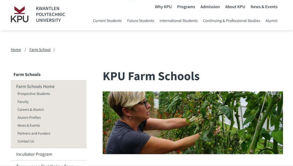The width and height of the screenshot is (293, 166).
Task: Visit the Current Students page
Action: click(x=107, y=21)
